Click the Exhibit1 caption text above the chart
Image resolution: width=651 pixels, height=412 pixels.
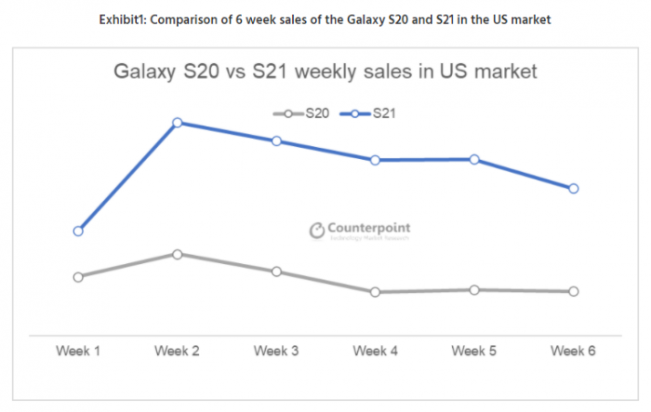coord(325,20)
